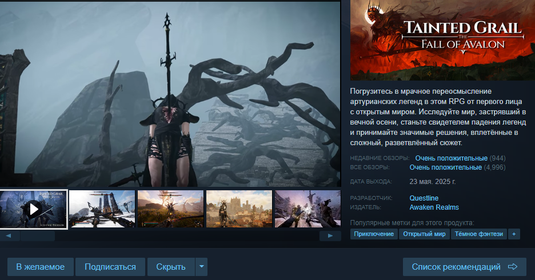View the castle town screenshot thumbnail
This screenshot has width=535, height=280.
[239, 209]
